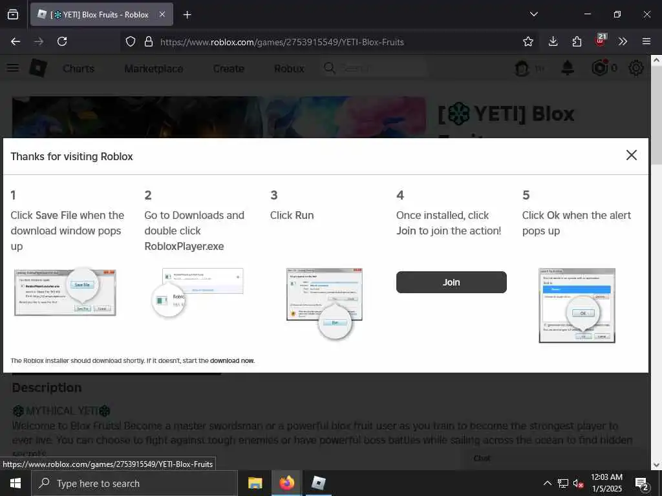Open Robux in Roblox navigation
This screenshot has height=496, width=662.
coord(289,68)
